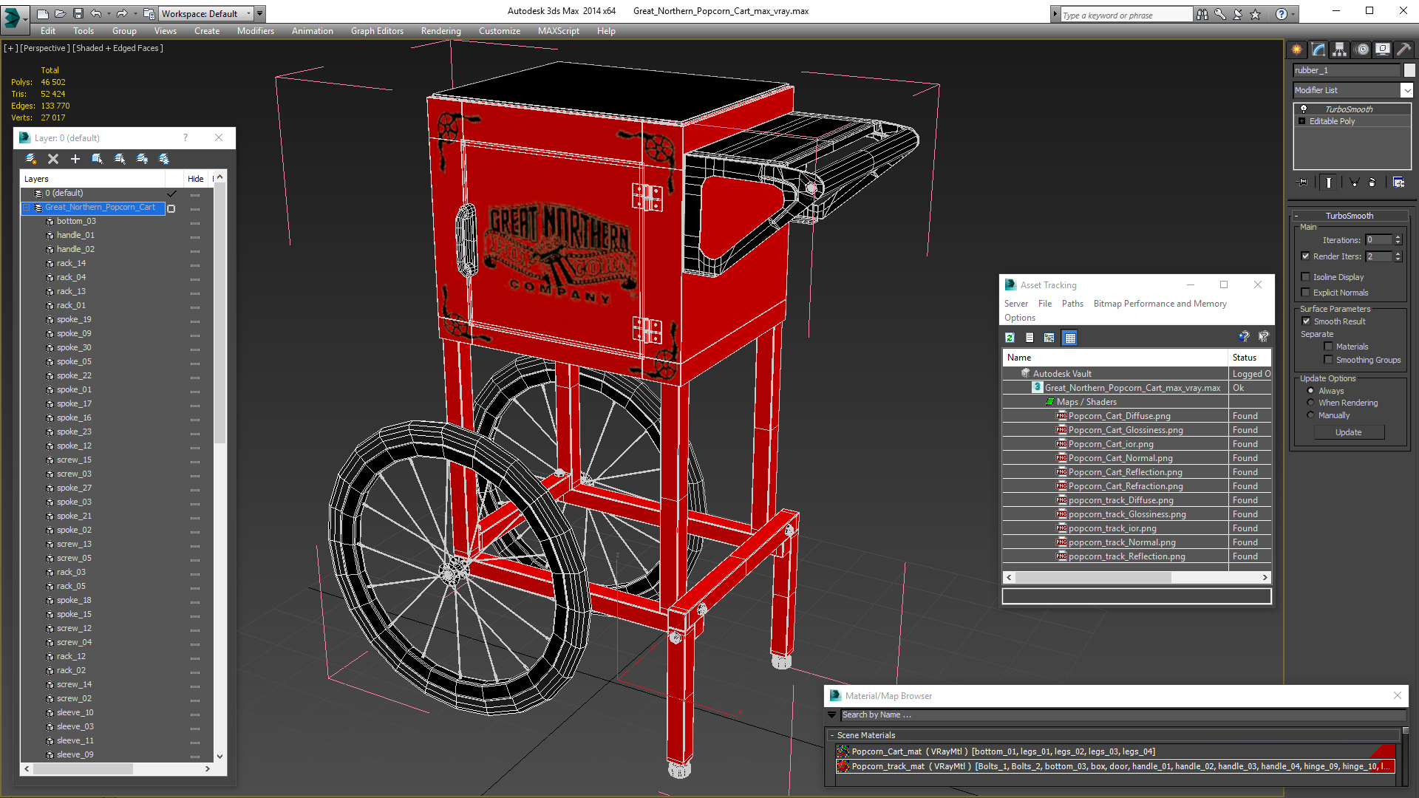Enable Separate by Materials checkbox
1419x798 pixels.
[x=1328, y=347]
